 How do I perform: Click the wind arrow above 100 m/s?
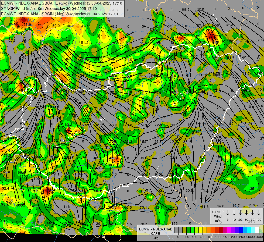(259, 213)
